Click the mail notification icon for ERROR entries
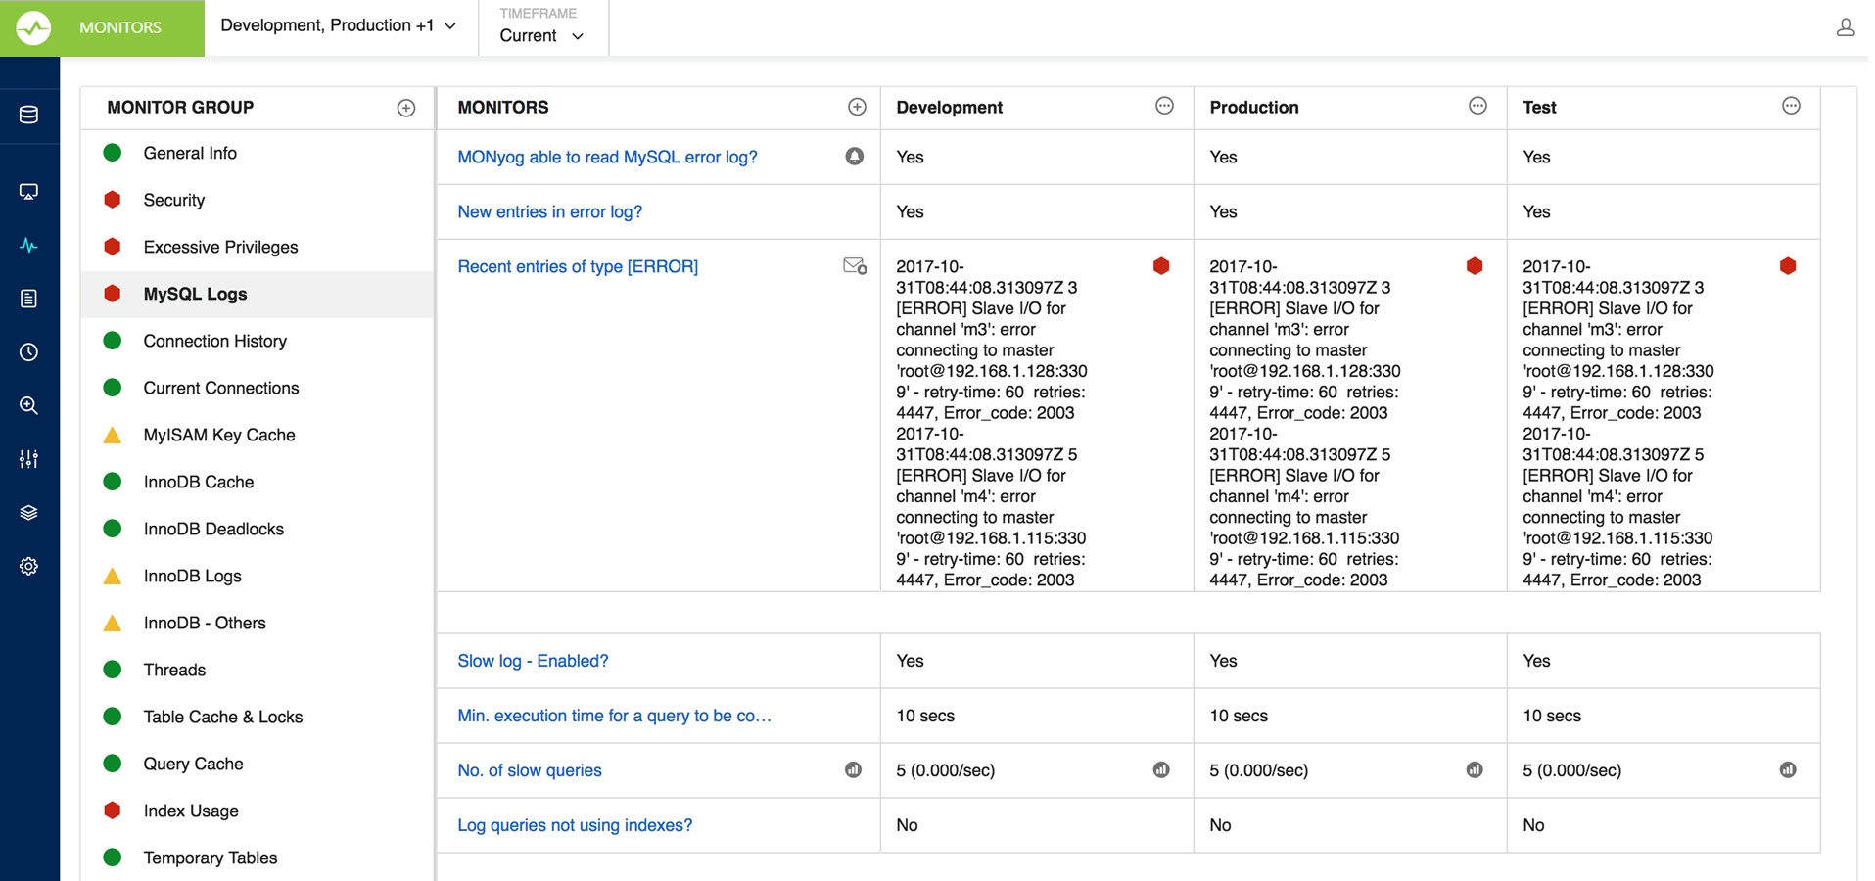 [855, 266]
